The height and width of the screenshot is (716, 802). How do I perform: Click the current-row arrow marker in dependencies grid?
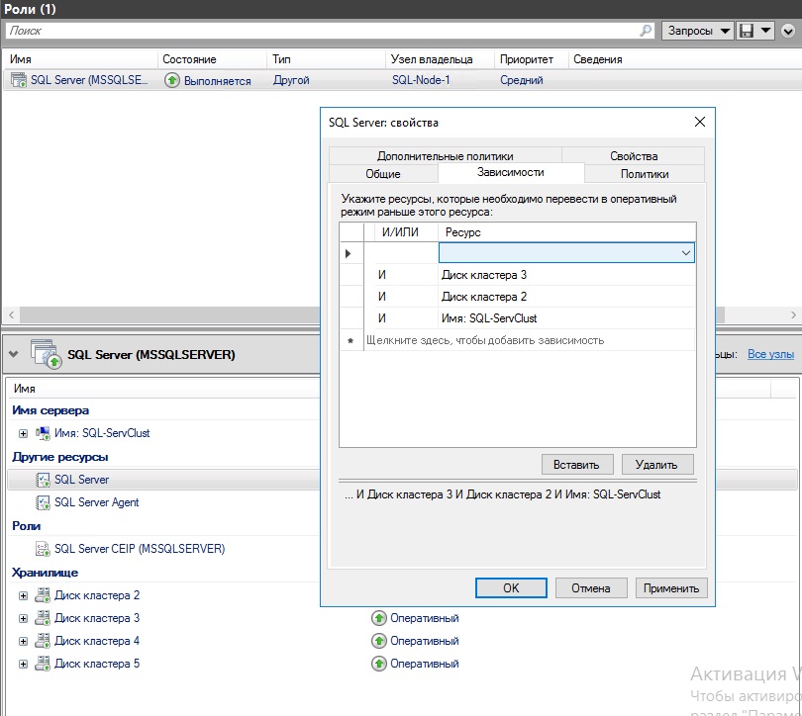tap(349, 253)
